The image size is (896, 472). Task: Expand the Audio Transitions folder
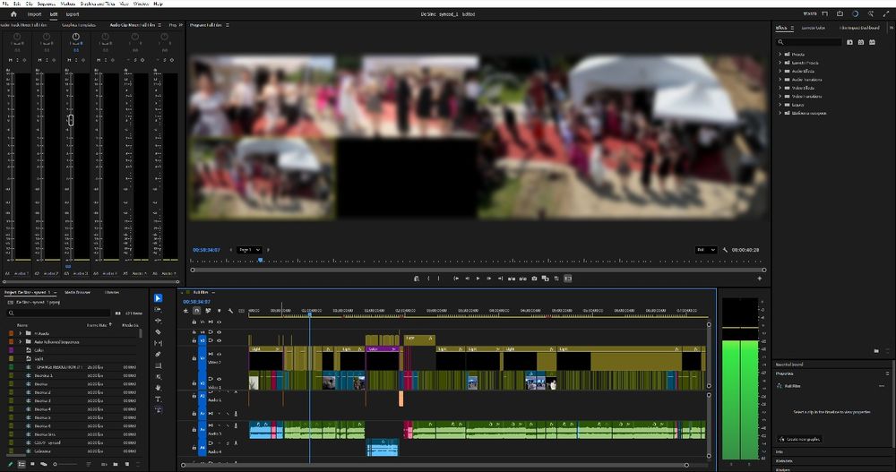(780, 80)
